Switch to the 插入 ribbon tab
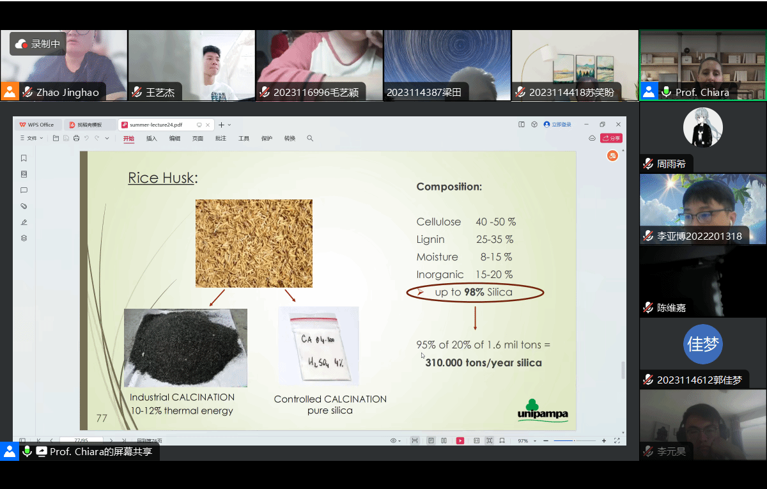This screenshot has width=767, height=489. 151,138
